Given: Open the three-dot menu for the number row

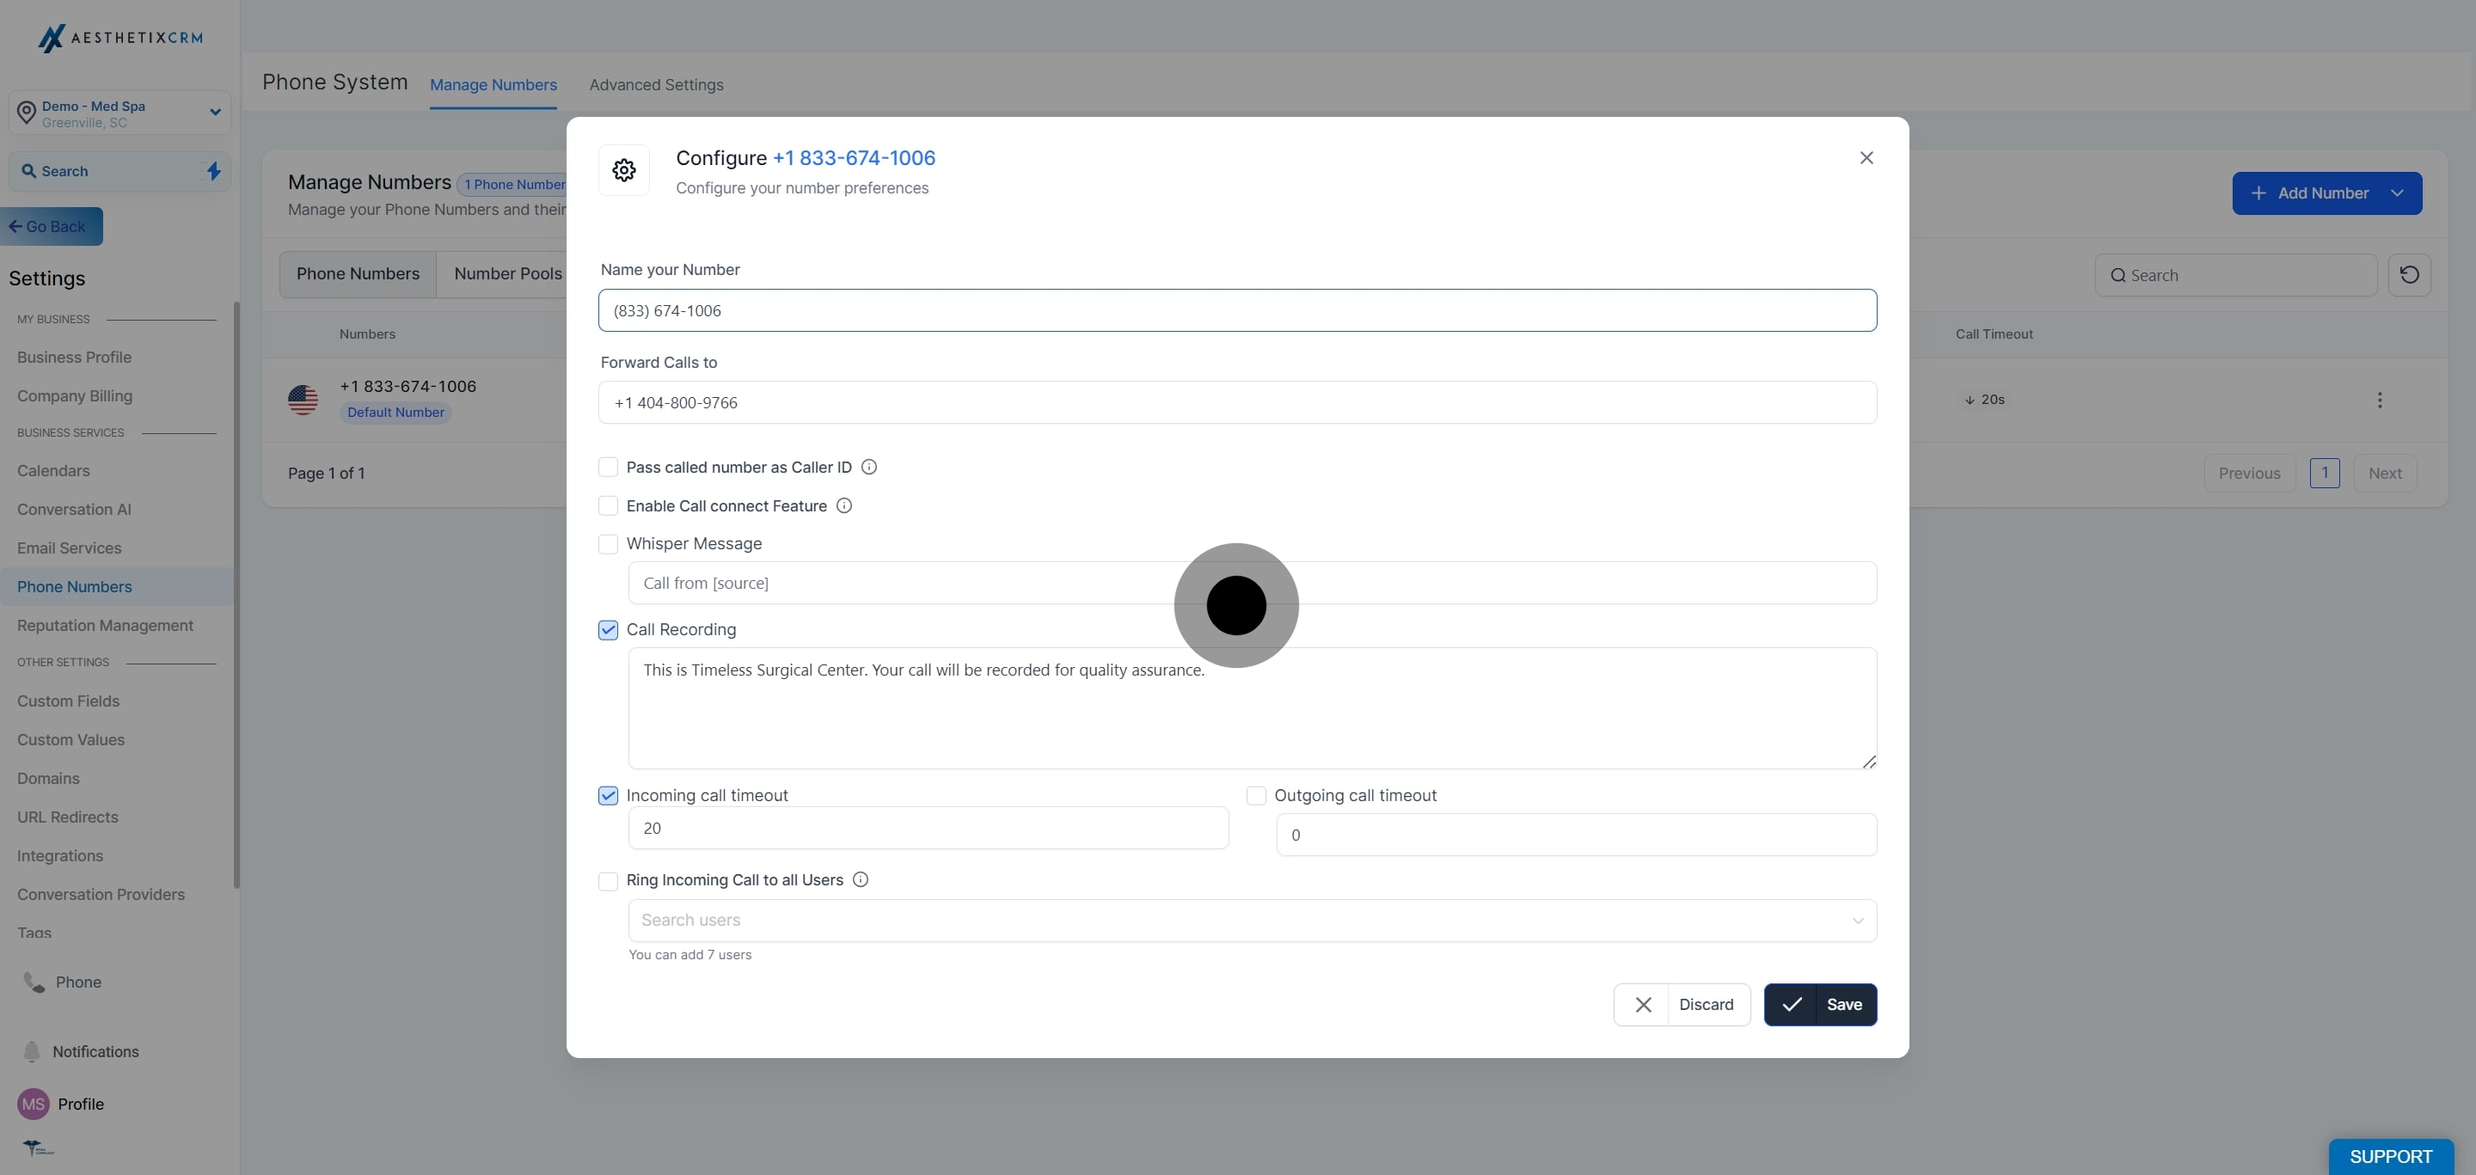Looking at the screenshot, I should [x=2379, y=400].
